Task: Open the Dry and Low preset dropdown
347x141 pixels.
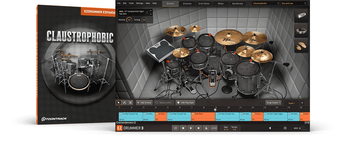Action: pyautogui.click(x=292, y=3)
